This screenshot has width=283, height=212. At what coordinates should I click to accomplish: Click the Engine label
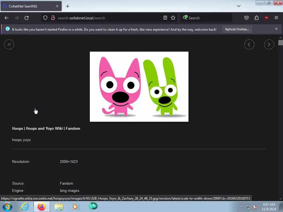point(18,191)
